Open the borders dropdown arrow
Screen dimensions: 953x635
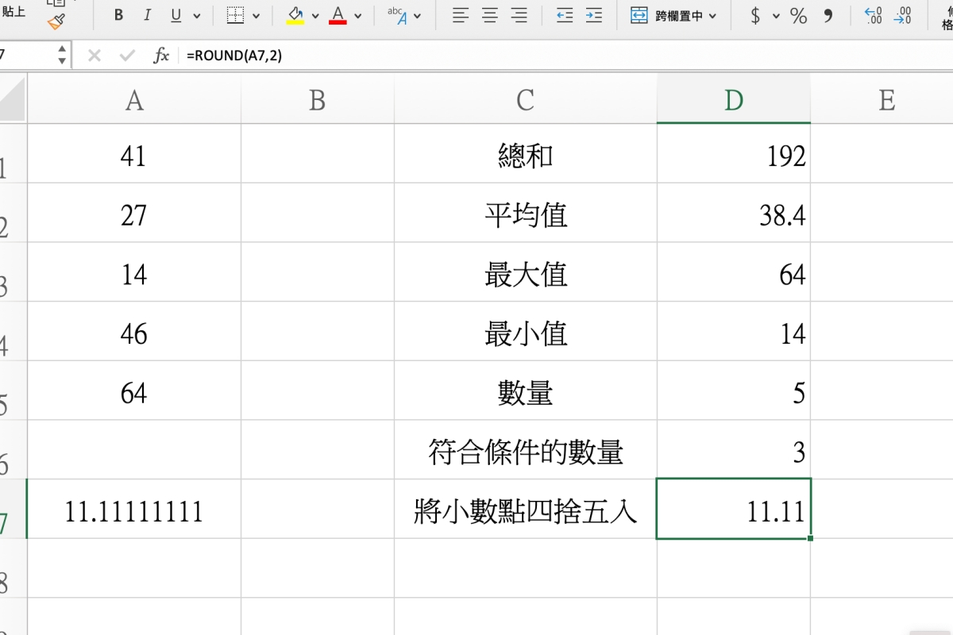[x=256, y=16]
